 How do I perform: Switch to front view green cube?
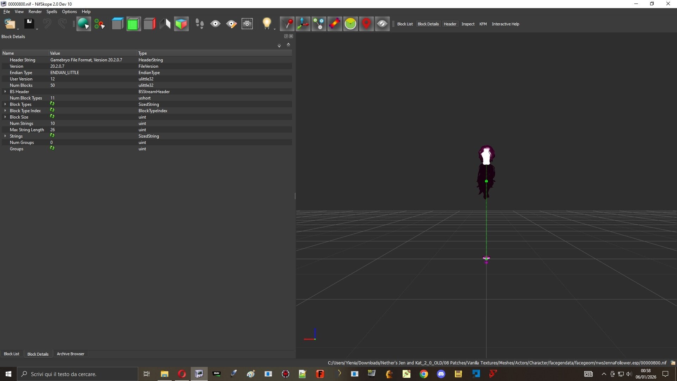click(x=134, y=24)
